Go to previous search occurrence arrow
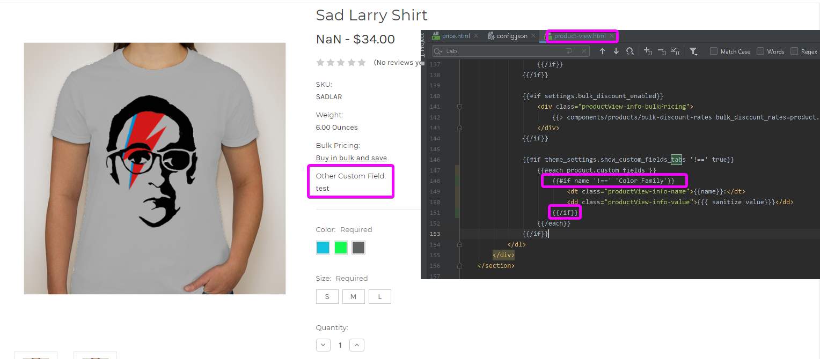820x359 pixels. pos(602,51)
